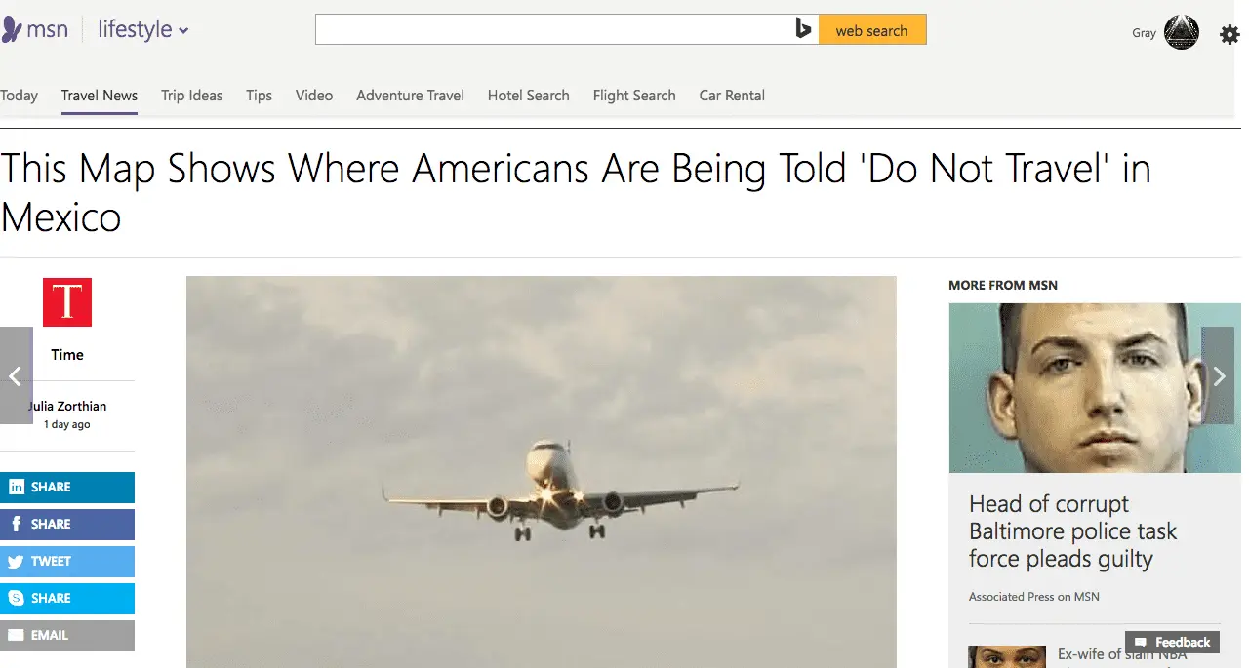The width and height of the screenshot is (1249, 668).
Task: Open Baltimore police task force story
Action: [x=1072, y=531]
